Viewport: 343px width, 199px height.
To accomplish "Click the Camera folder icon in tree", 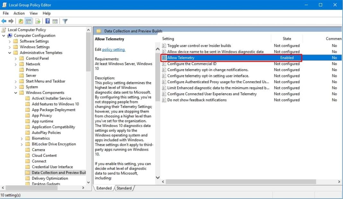I will pos(28,150).
